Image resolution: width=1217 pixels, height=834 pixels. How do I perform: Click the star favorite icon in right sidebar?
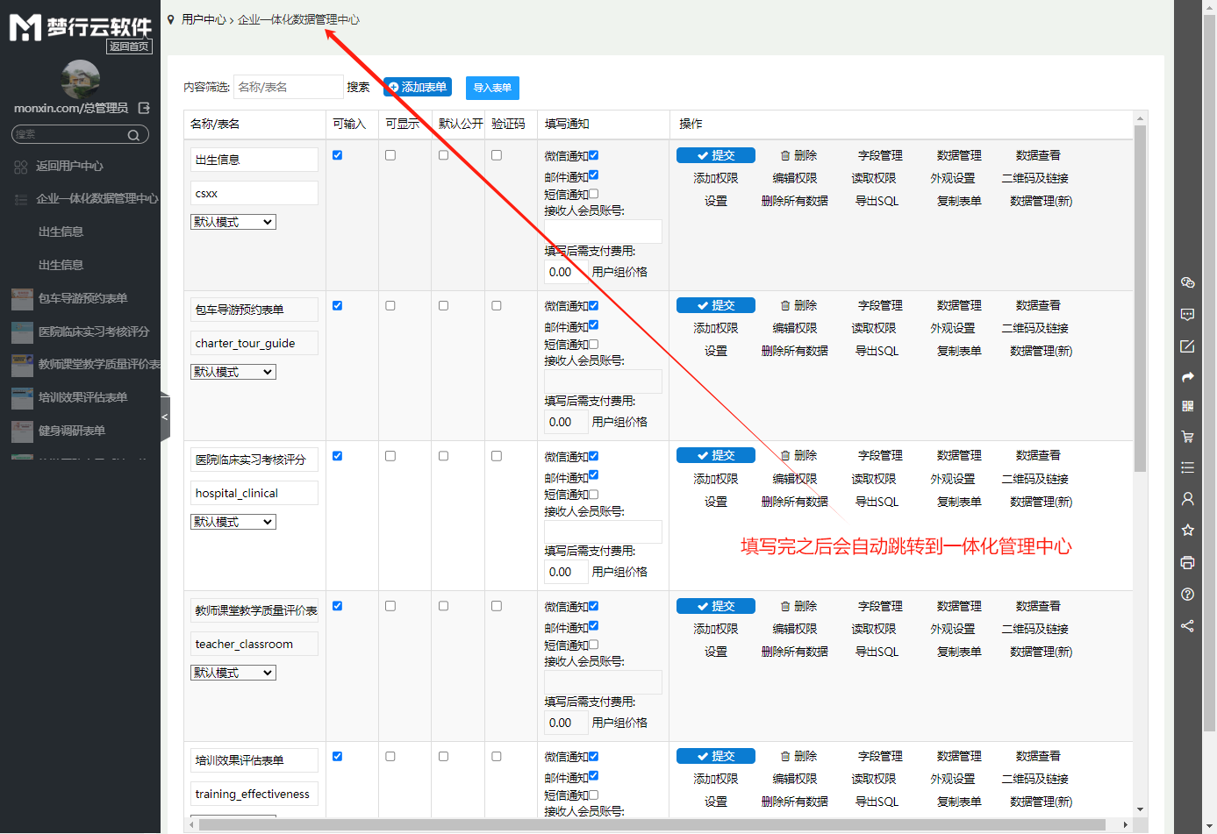(x=1187, y=530)
